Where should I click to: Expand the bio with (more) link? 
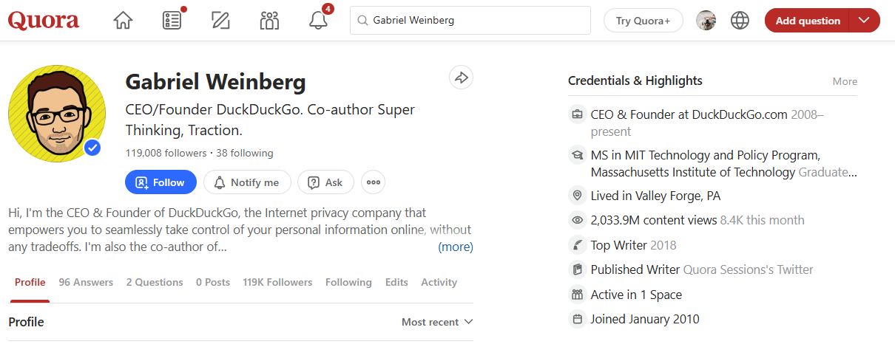(456, 247)
